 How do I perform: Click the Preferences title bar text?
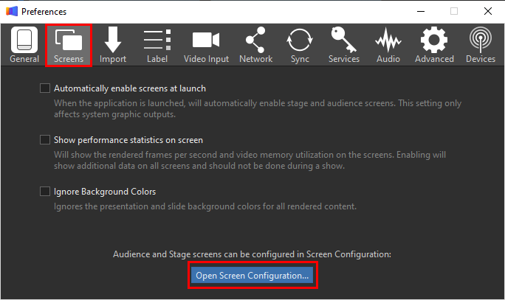click(x=44, y=12)
